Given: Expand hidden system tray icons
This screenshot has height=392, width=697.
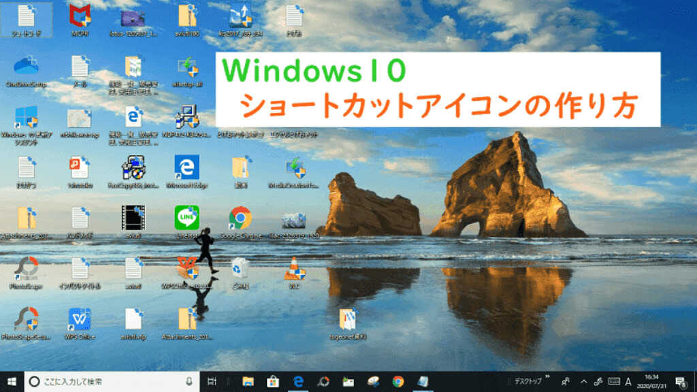Looking at the screenshot, I should pyautogui.click(x=583, y=381).
